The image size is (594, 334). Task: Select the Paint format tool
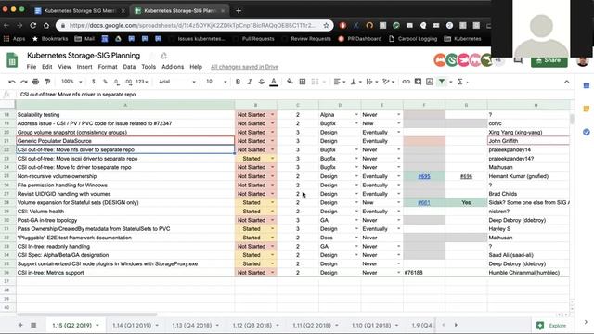click(47, 82)
